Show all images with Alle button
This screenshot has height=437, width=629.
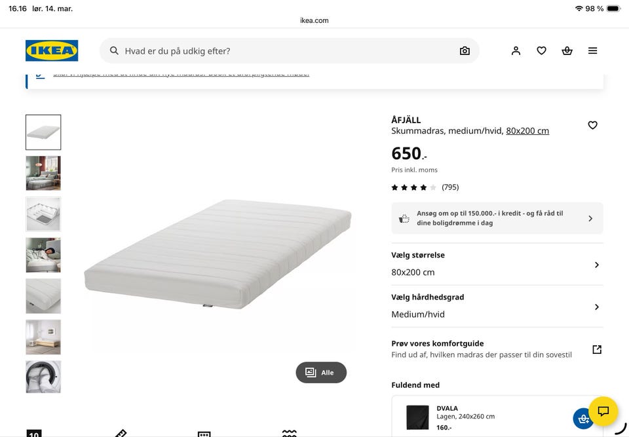pos(321,372)
